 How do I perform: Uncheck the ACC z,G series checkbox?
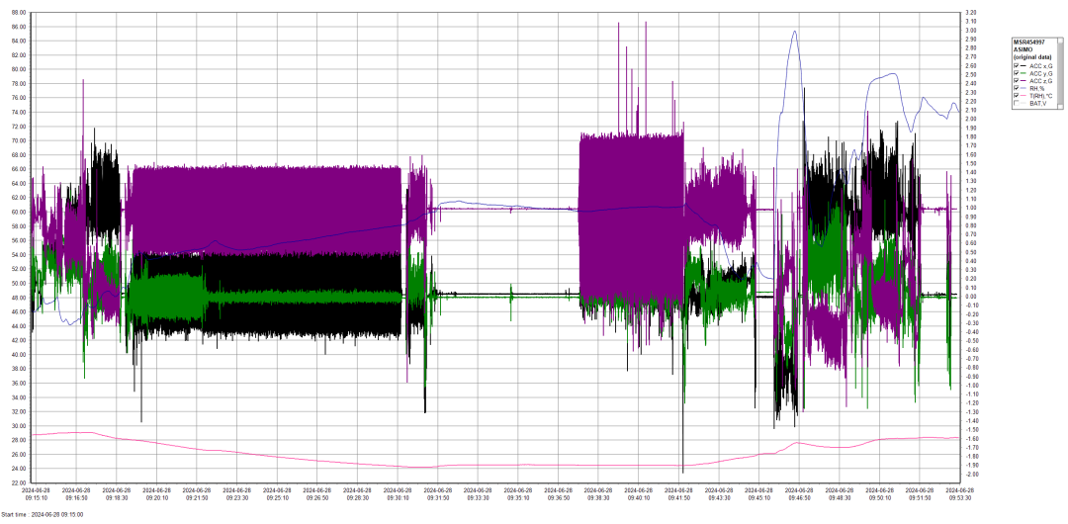[x=1017, y=80]
